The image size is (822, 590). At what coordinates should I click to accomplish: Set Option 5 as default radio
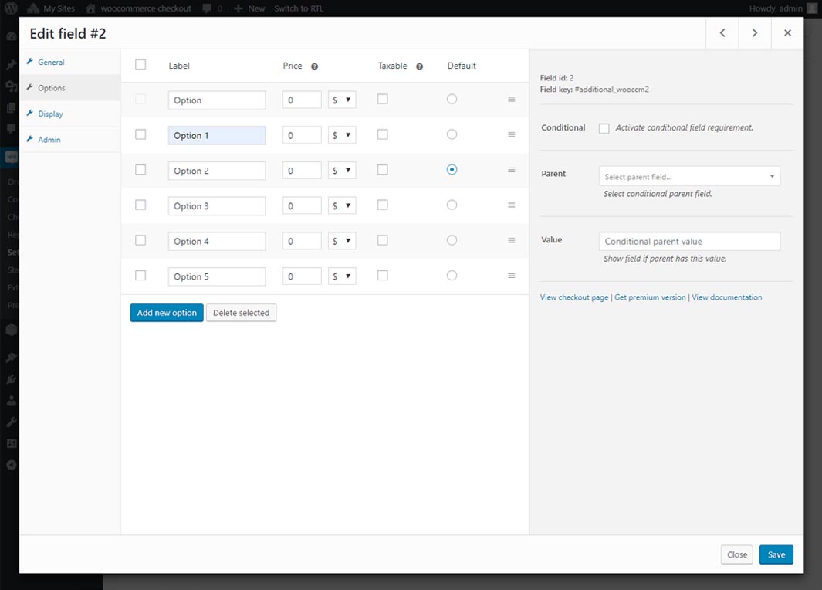(x=452, y=276)
